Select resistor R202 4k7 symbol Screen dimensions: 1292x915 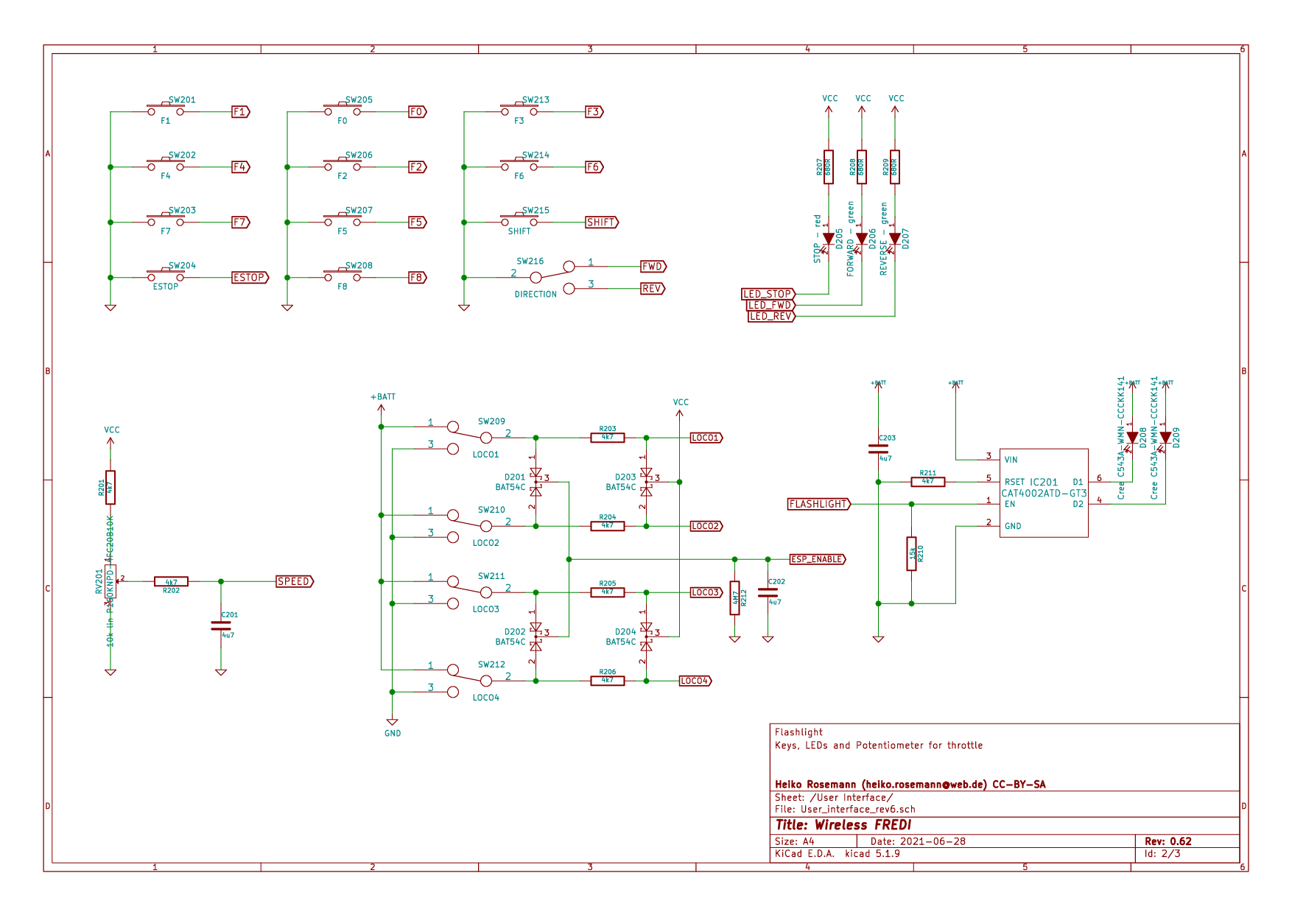[171, 581]
